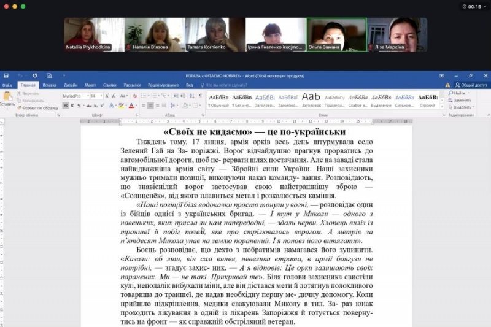The image size is (491, 327).
Task: Click the Save icon in the quick access toolbar
Action: [6, 75]
